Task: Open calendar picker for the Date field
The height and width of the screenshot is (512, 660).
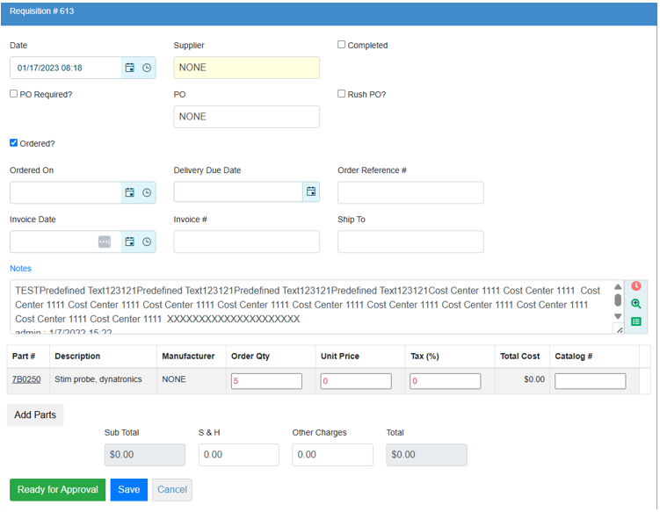Action: point(129,68)
